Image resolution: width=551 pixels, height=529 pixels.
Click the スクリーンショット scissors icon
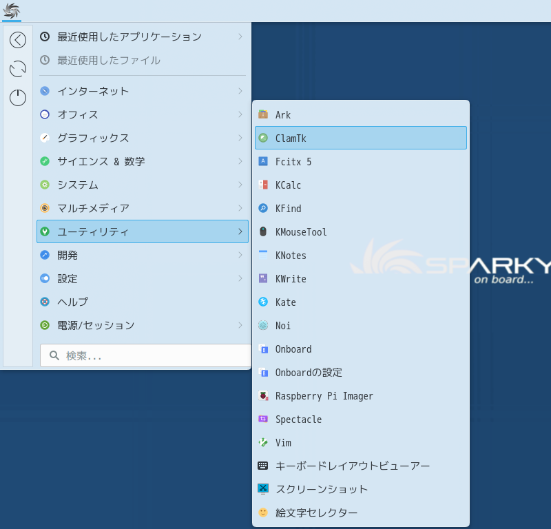(x=263, y=489)
